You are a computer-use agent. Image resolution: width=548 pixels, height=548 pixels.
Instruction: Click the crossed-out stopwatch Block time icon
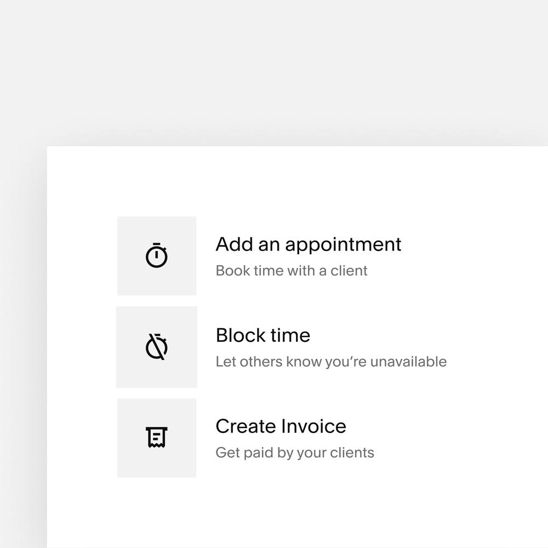(157, 346)
